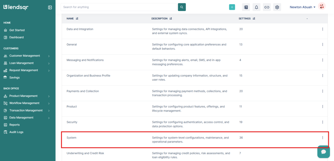Open three-dot menu for System row
The width and height of the screenshot is (334, 161).
[x=323, y=138]
